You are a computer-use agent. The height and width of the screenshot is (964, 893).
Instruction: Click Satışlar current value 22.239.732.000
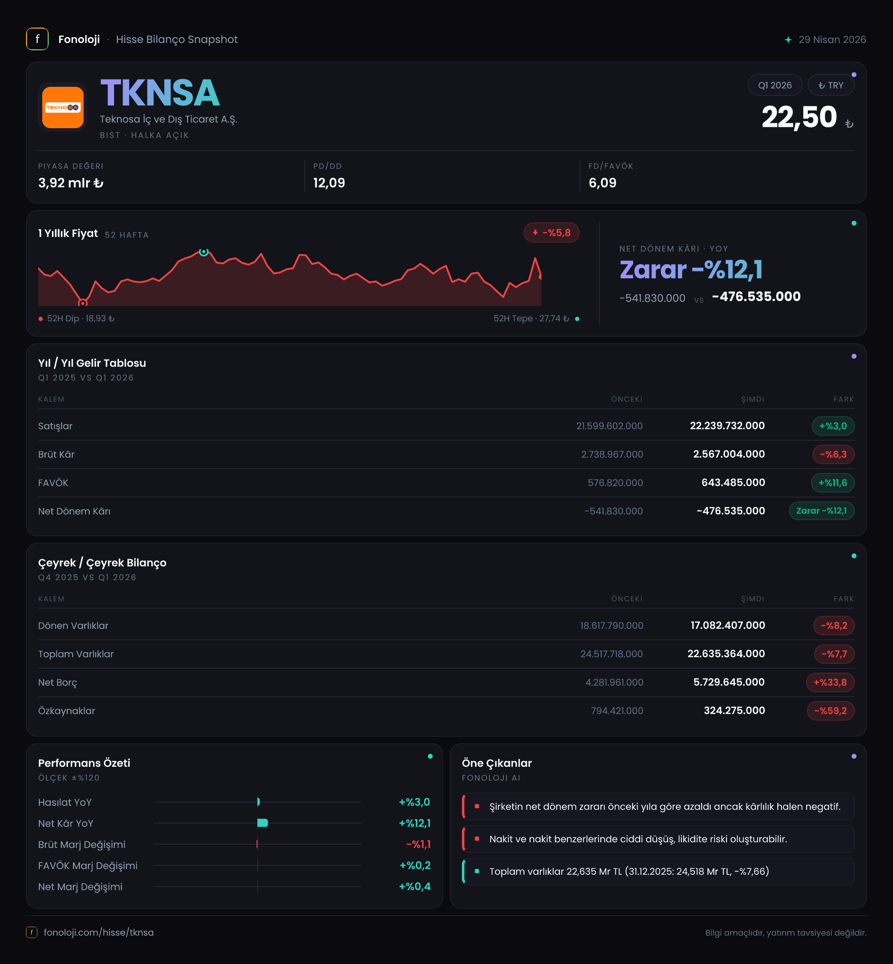[727, 426]
